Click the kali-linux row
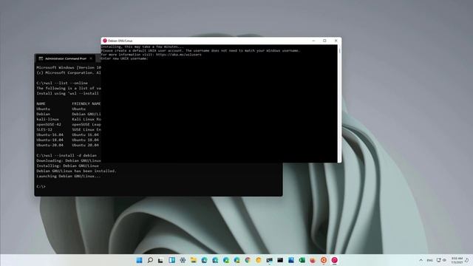Viewport: 473px width, 266px height. 69,119
